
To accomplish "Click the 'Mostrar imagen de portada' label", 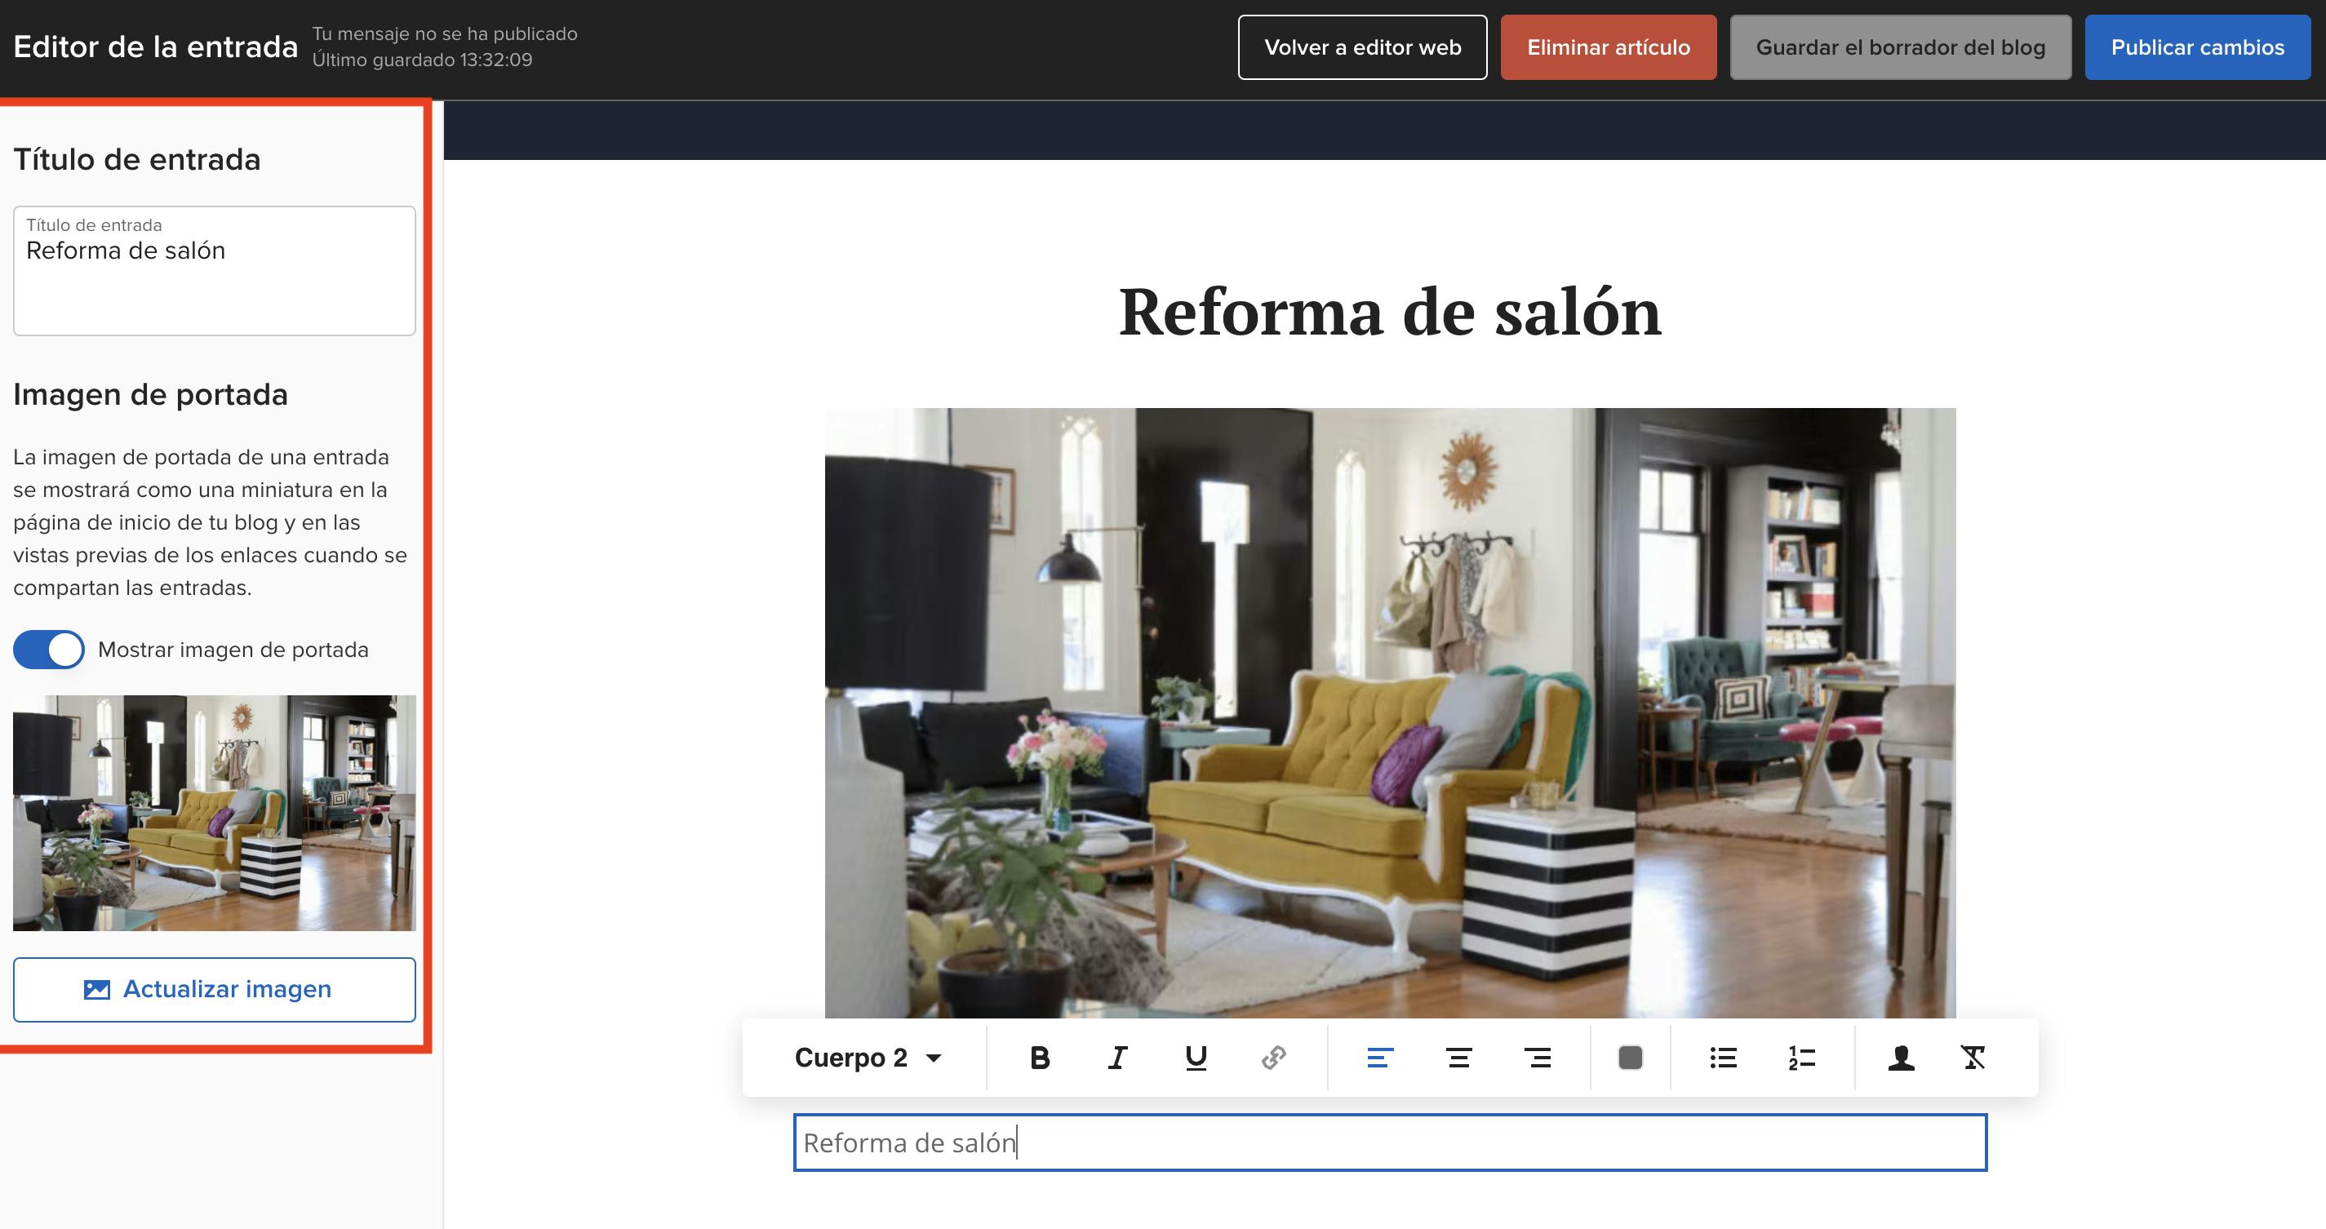I will (233, 650).
